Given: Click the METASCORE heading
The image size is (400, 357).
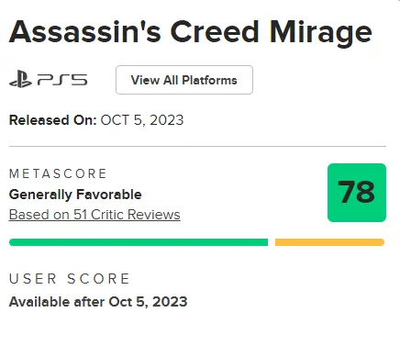Looking at the screenshot, I should 58,173.
